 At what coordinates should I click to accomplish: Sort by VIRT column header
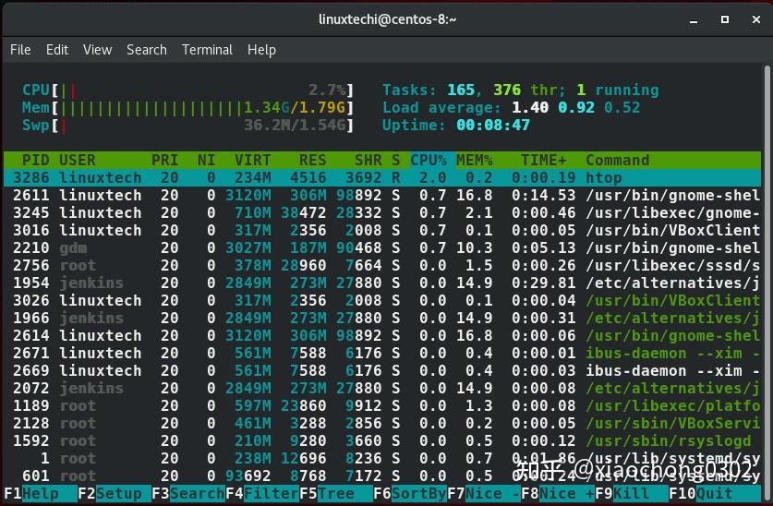252,160
